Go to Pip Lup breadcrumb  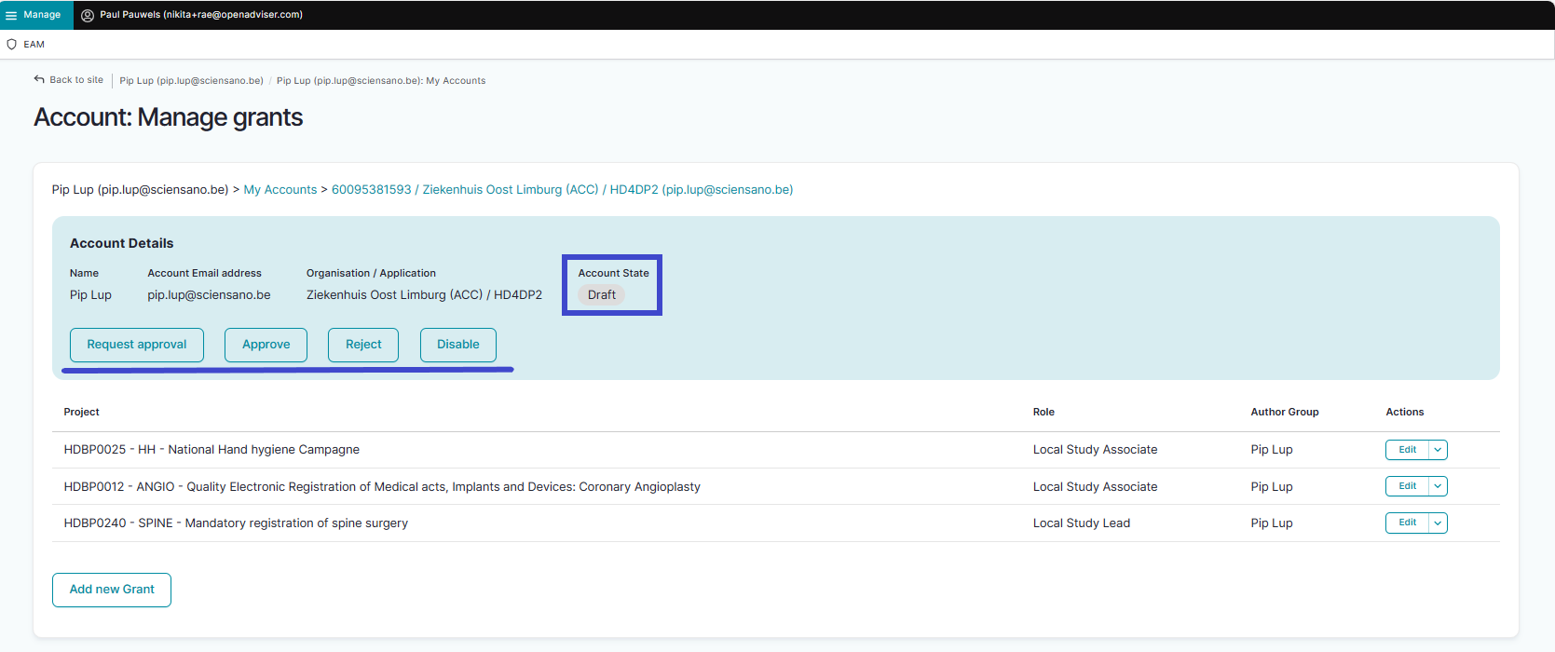(x=191, y=81)
